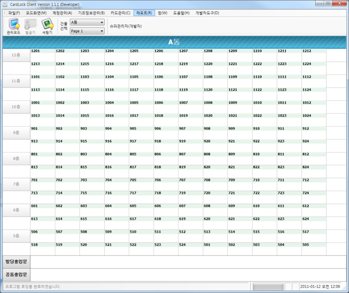Open the 파일(F) menu

[14, 13]
